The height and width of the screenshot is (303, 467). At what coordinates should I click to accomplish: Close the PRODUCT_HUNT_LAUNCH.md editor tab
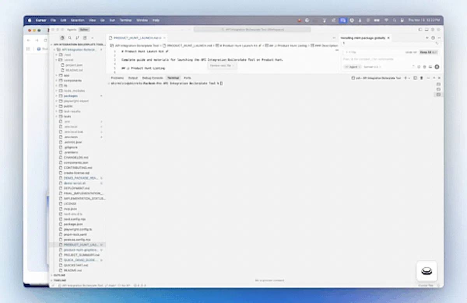point(165,38)
